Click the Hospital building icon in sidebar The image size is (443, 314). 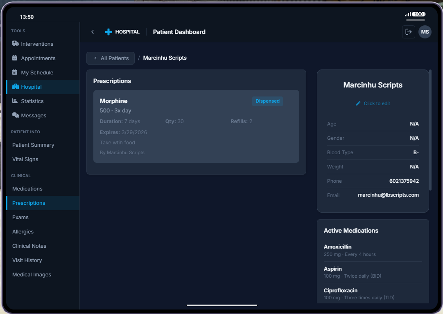point(16,87)
